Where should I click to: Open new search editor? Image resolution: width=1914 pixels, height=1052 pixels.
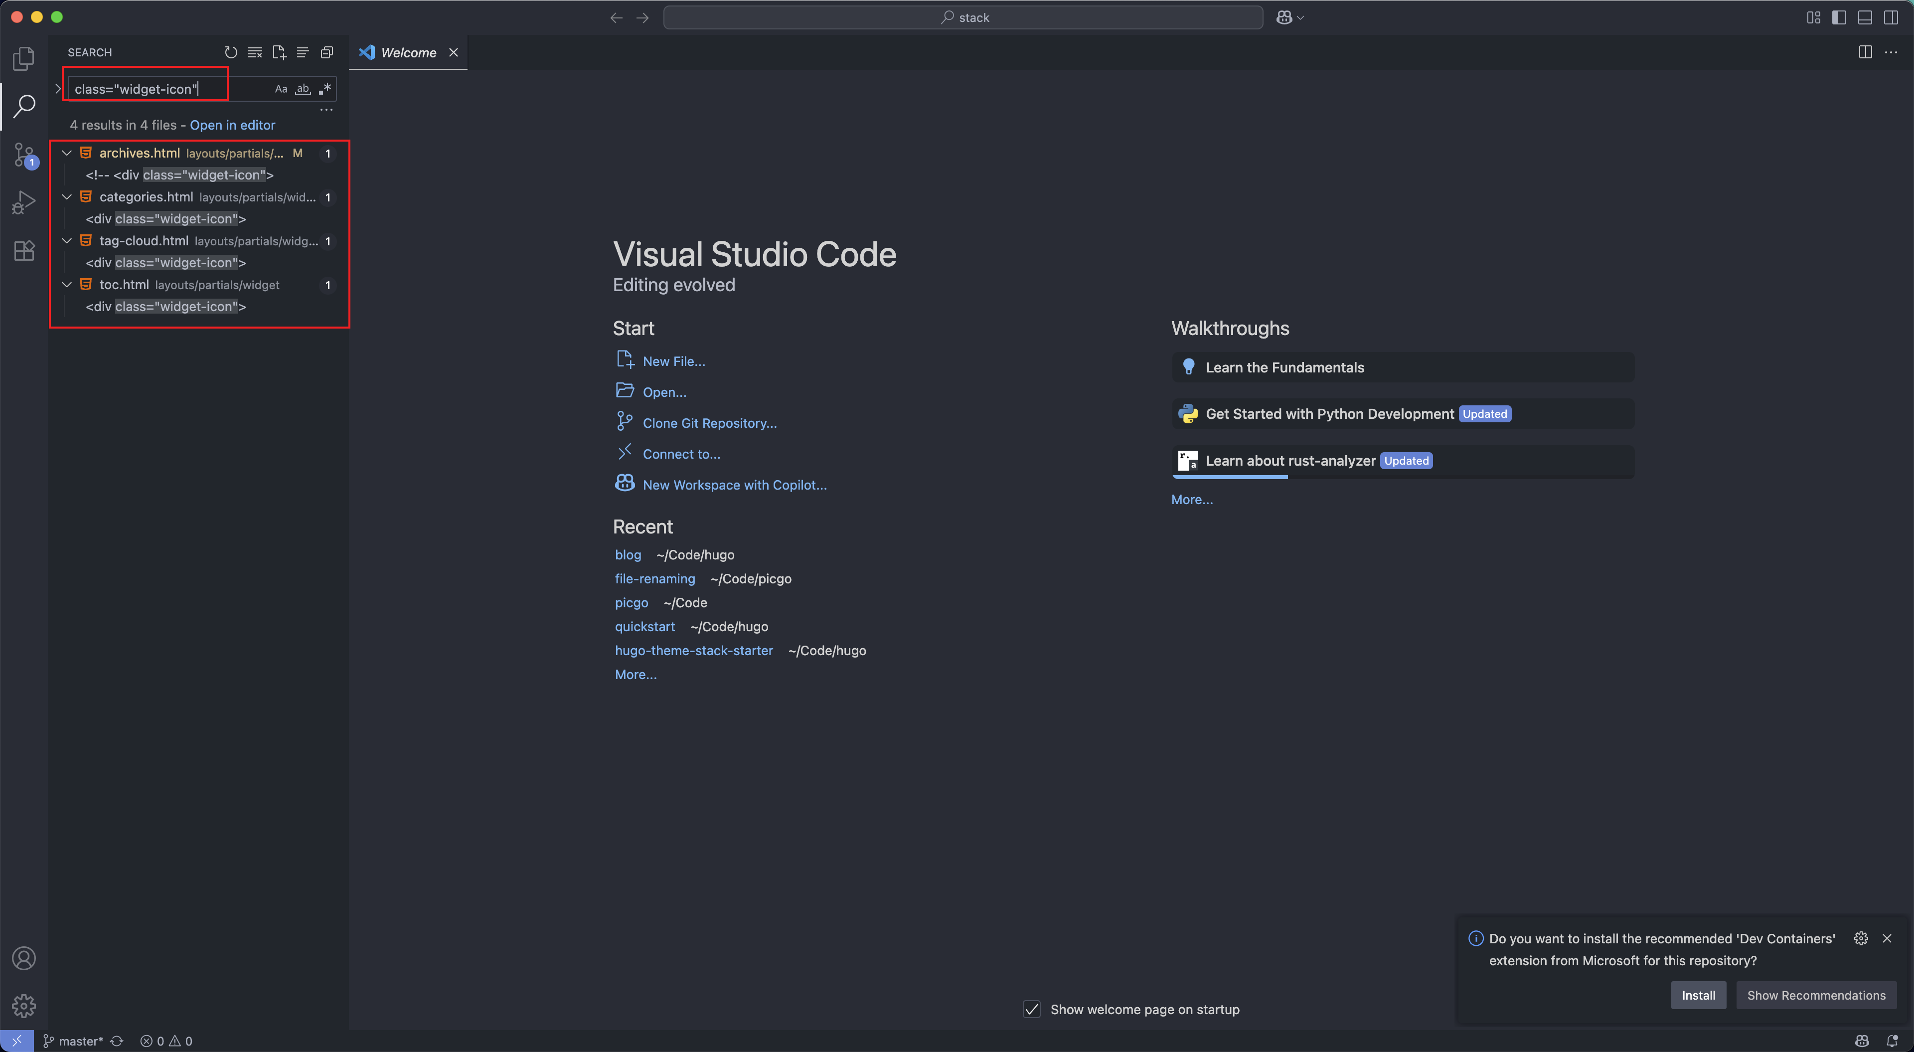pos(279,52)
